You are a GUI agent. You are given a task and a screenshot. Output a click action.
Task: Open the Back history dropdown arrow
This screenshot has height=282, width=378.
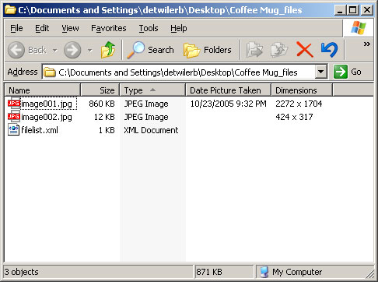tap(55, 50)
